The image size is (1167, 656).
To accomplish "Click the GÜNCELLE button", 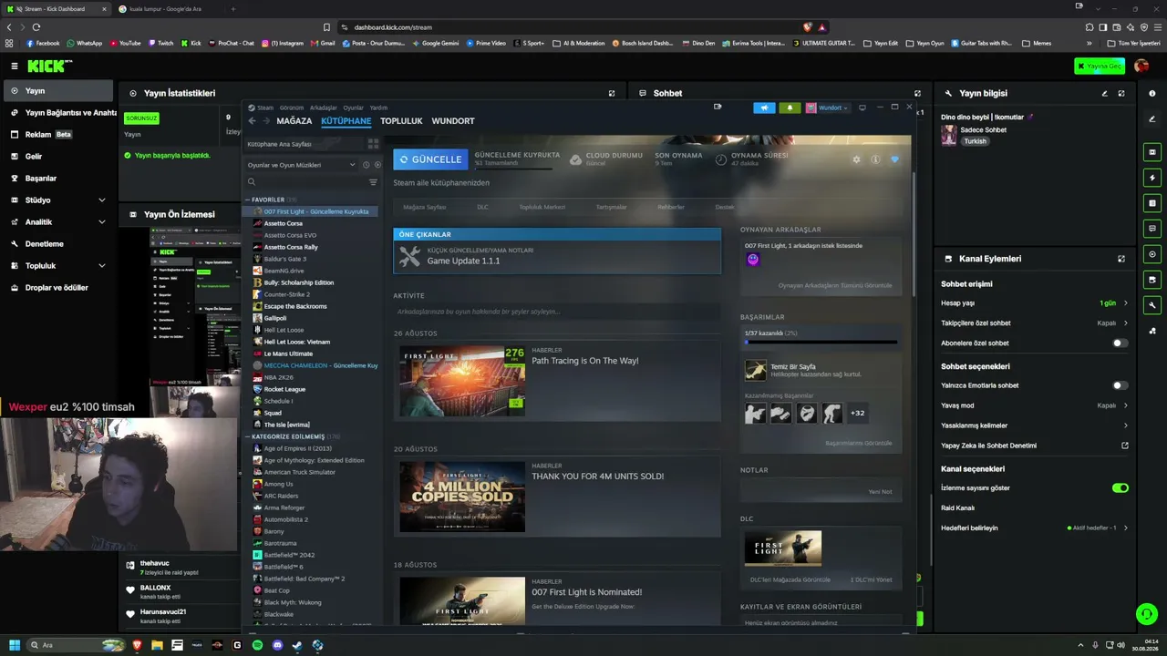I will pos(430,159).
